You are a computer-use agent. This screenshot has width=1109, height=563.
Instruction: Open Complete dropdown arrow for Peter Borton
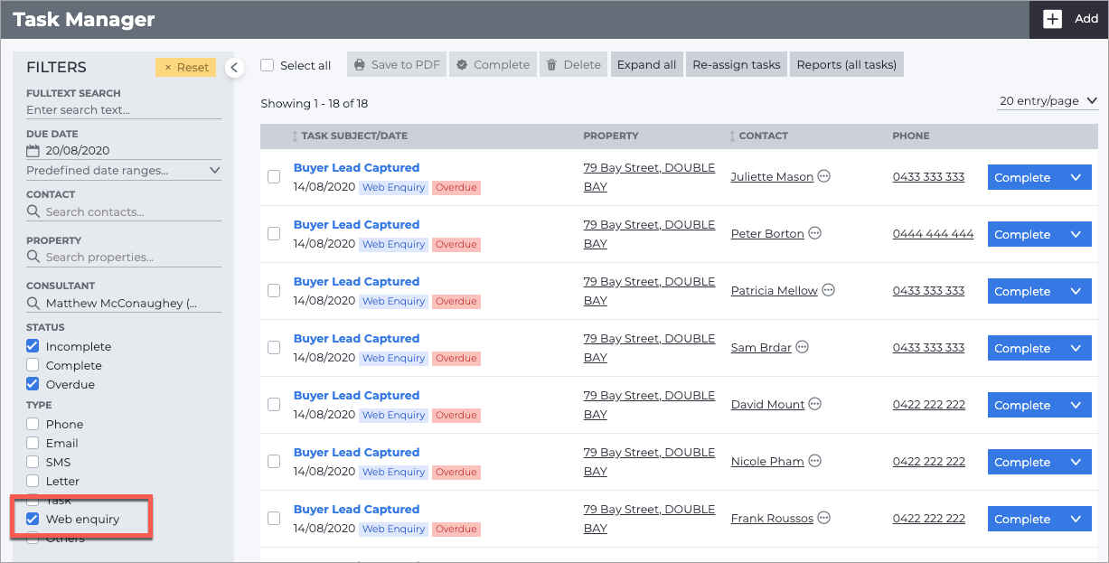(x=1076, y=235)
